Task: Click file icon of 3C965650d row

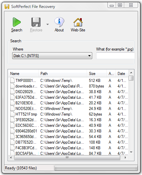Action: coord(12,136)
